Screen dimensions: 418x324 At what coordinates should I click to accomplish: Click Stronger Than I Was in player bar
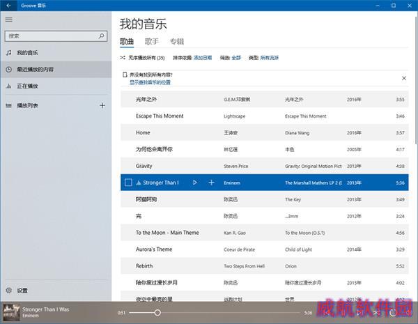[x=45, y=309]
